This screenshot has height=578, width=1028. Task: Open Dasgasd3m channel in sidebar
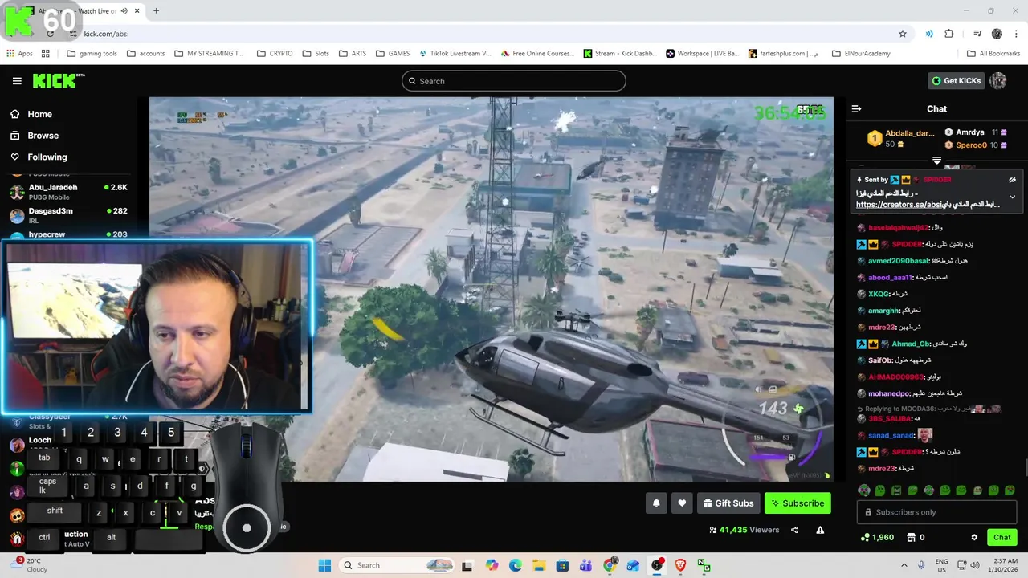tap(68, 215)
